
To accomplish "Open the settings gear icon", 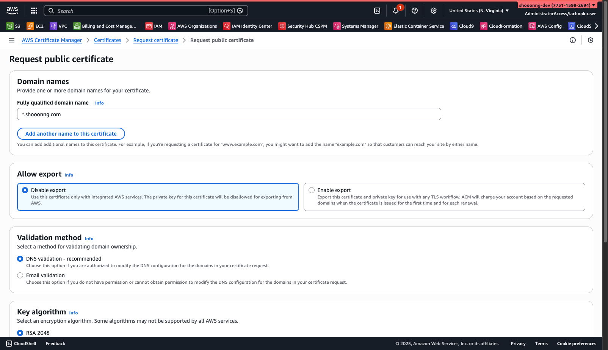I will pos(434,11).
